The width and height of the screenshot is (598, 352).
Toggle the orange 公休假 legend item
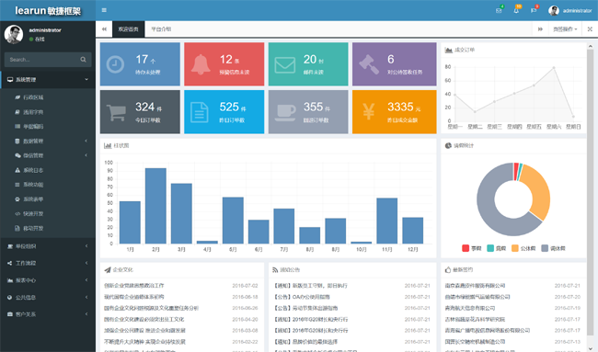[x=523, y=248]
